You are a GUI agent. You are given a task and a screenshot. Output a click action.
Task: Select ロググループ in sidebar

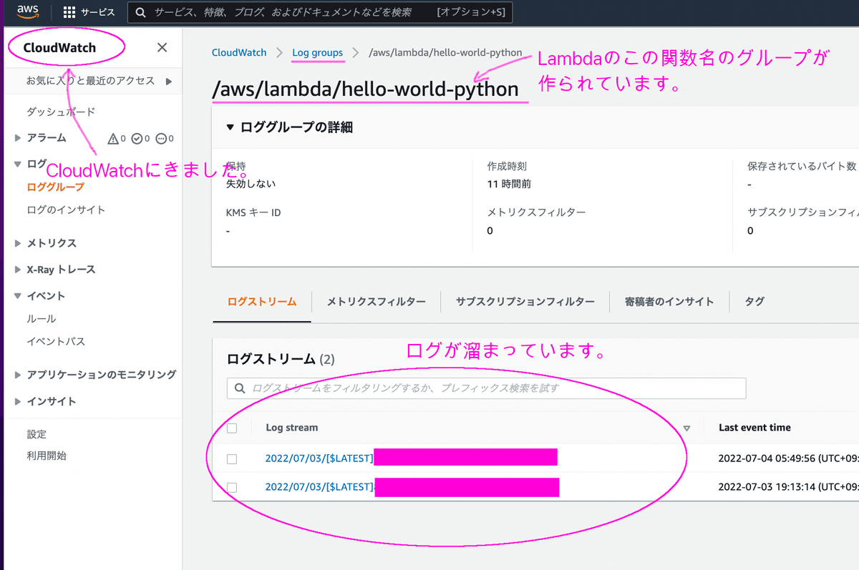tap(55, 187)
